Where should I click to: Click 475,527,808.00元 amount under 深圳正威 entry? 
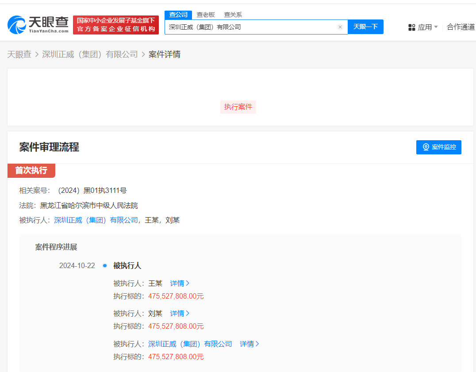176,357
